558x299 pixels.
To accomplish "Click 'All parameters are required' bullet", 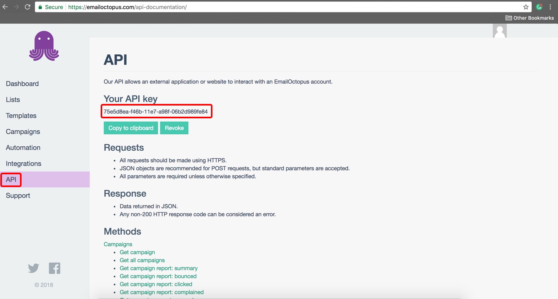I will coord(188,176).
